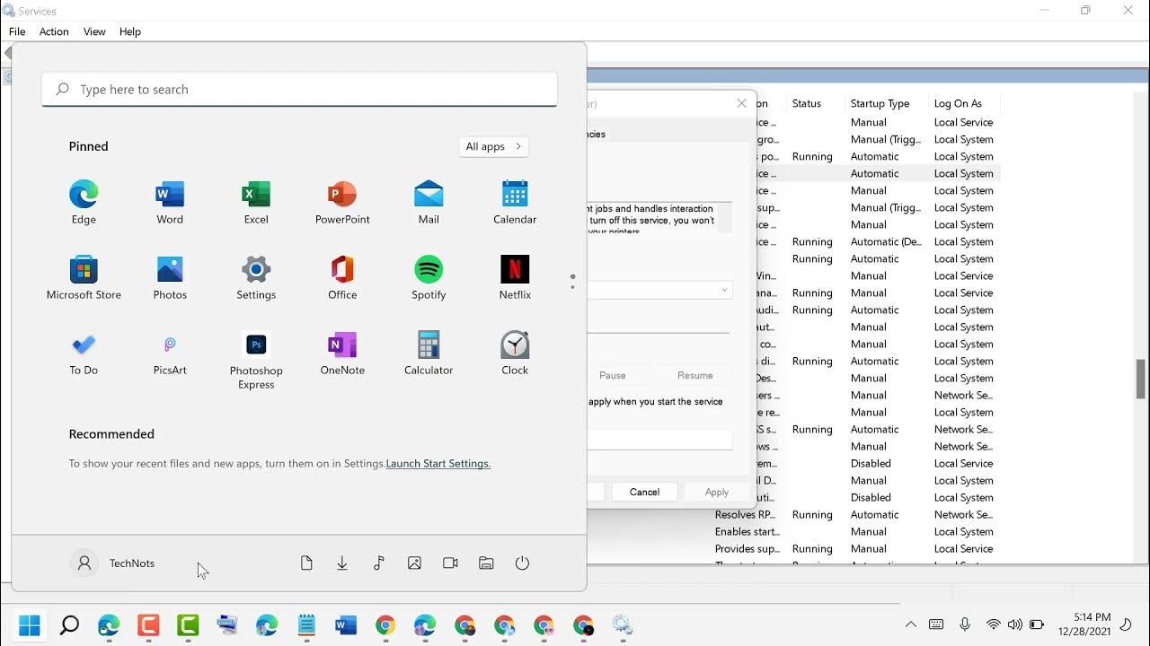Image resolution: width=1150 pixels, height=646 pixels.
Task: Click the focus assist moon icon
Action: tap(1126, 624)
